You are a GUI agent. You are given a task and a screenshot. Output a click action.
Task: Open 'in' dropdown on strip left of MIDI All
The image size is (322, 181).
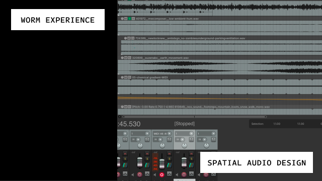136,140
